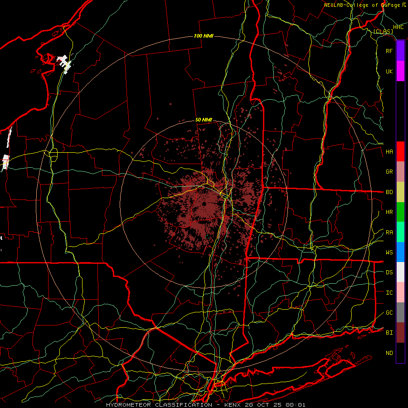
Task: Click the "50 NMI" range ring label
Action: point(204,120)
